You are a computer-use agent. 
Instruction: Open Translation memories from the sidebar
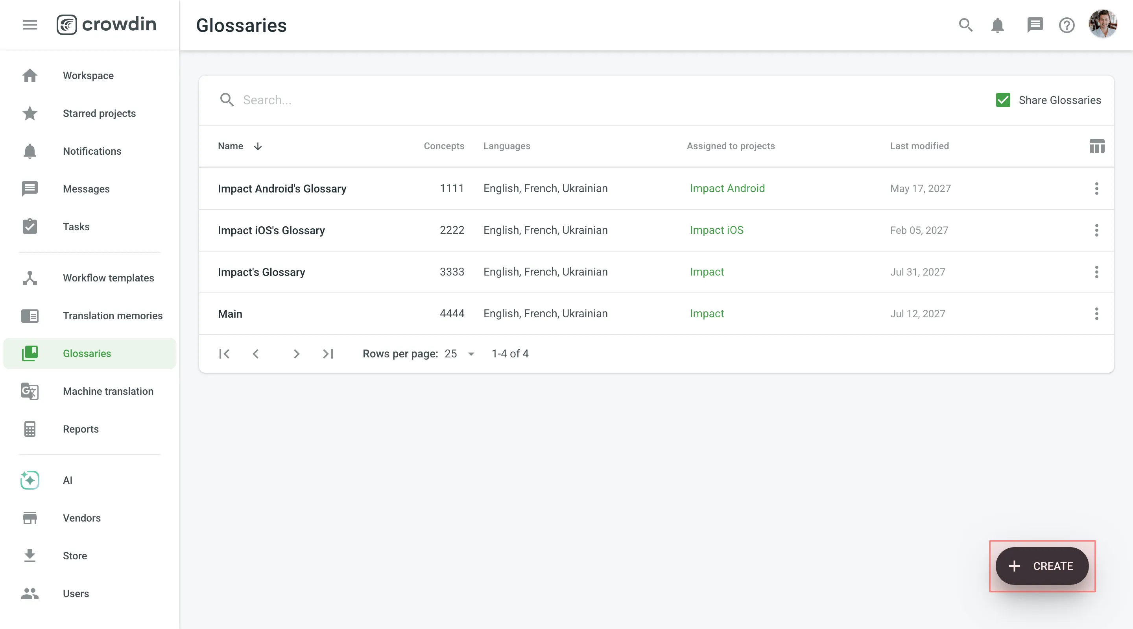tap(113, 316)
